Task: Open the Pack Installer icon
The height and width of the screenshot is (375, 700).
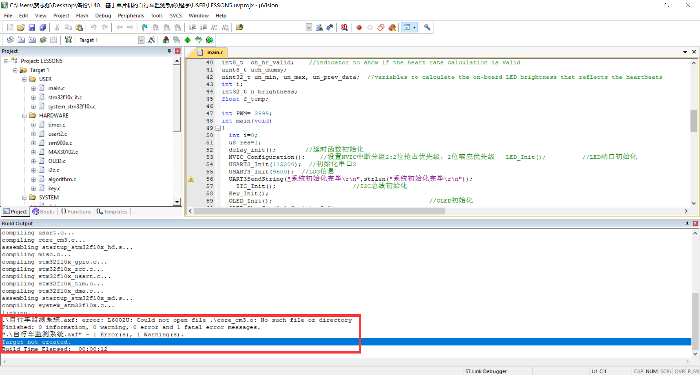Action: click(x=210, y=40)
